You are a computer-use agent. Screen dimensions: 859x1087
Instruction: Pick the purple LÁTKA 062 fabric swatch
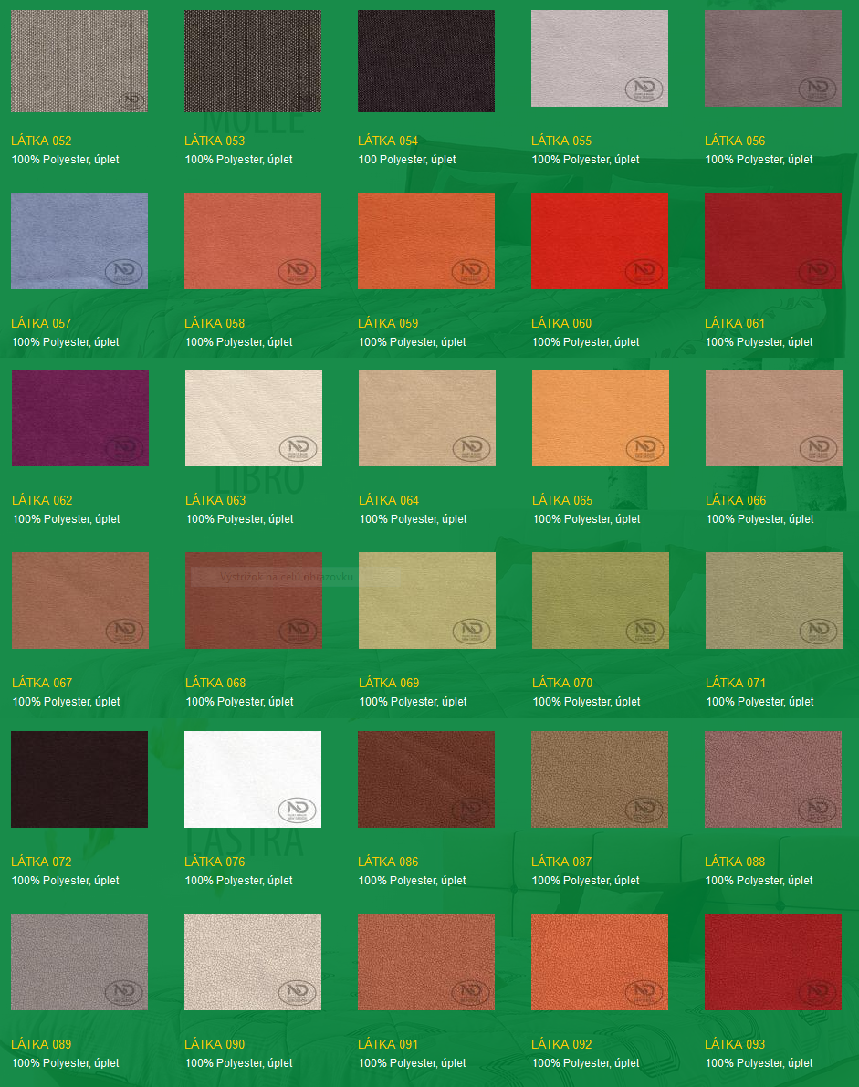pyautogui.click(x=80, y=418)
